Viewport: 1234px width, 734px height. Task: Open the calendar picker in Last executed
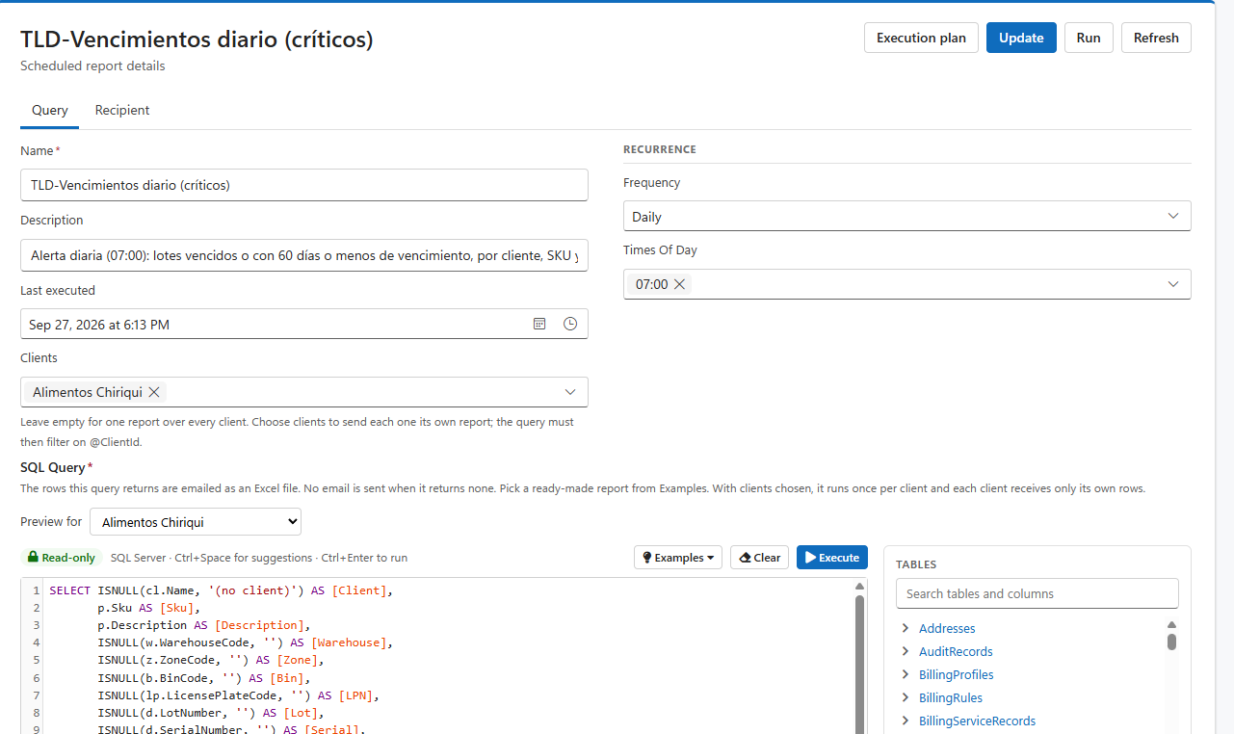pos(539,324)
